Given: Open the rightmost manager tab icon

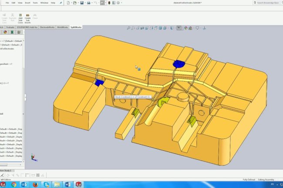Looking at the screenshot, I should pos(19,32).
